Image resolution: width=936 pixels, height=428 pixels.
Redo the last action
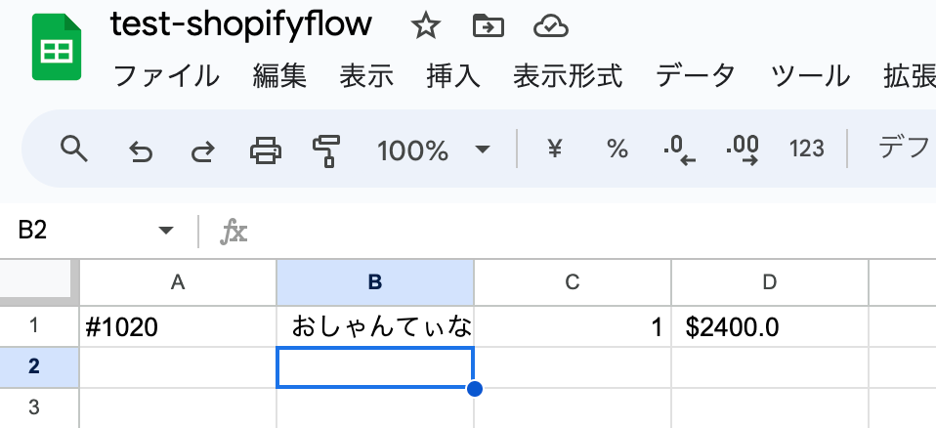(202, 150)
